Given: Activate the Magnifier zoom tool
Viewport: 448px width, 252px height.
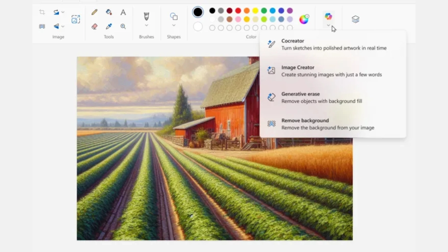Looking at the screenshot, I should pyautogui.click(x=123, y=27).
